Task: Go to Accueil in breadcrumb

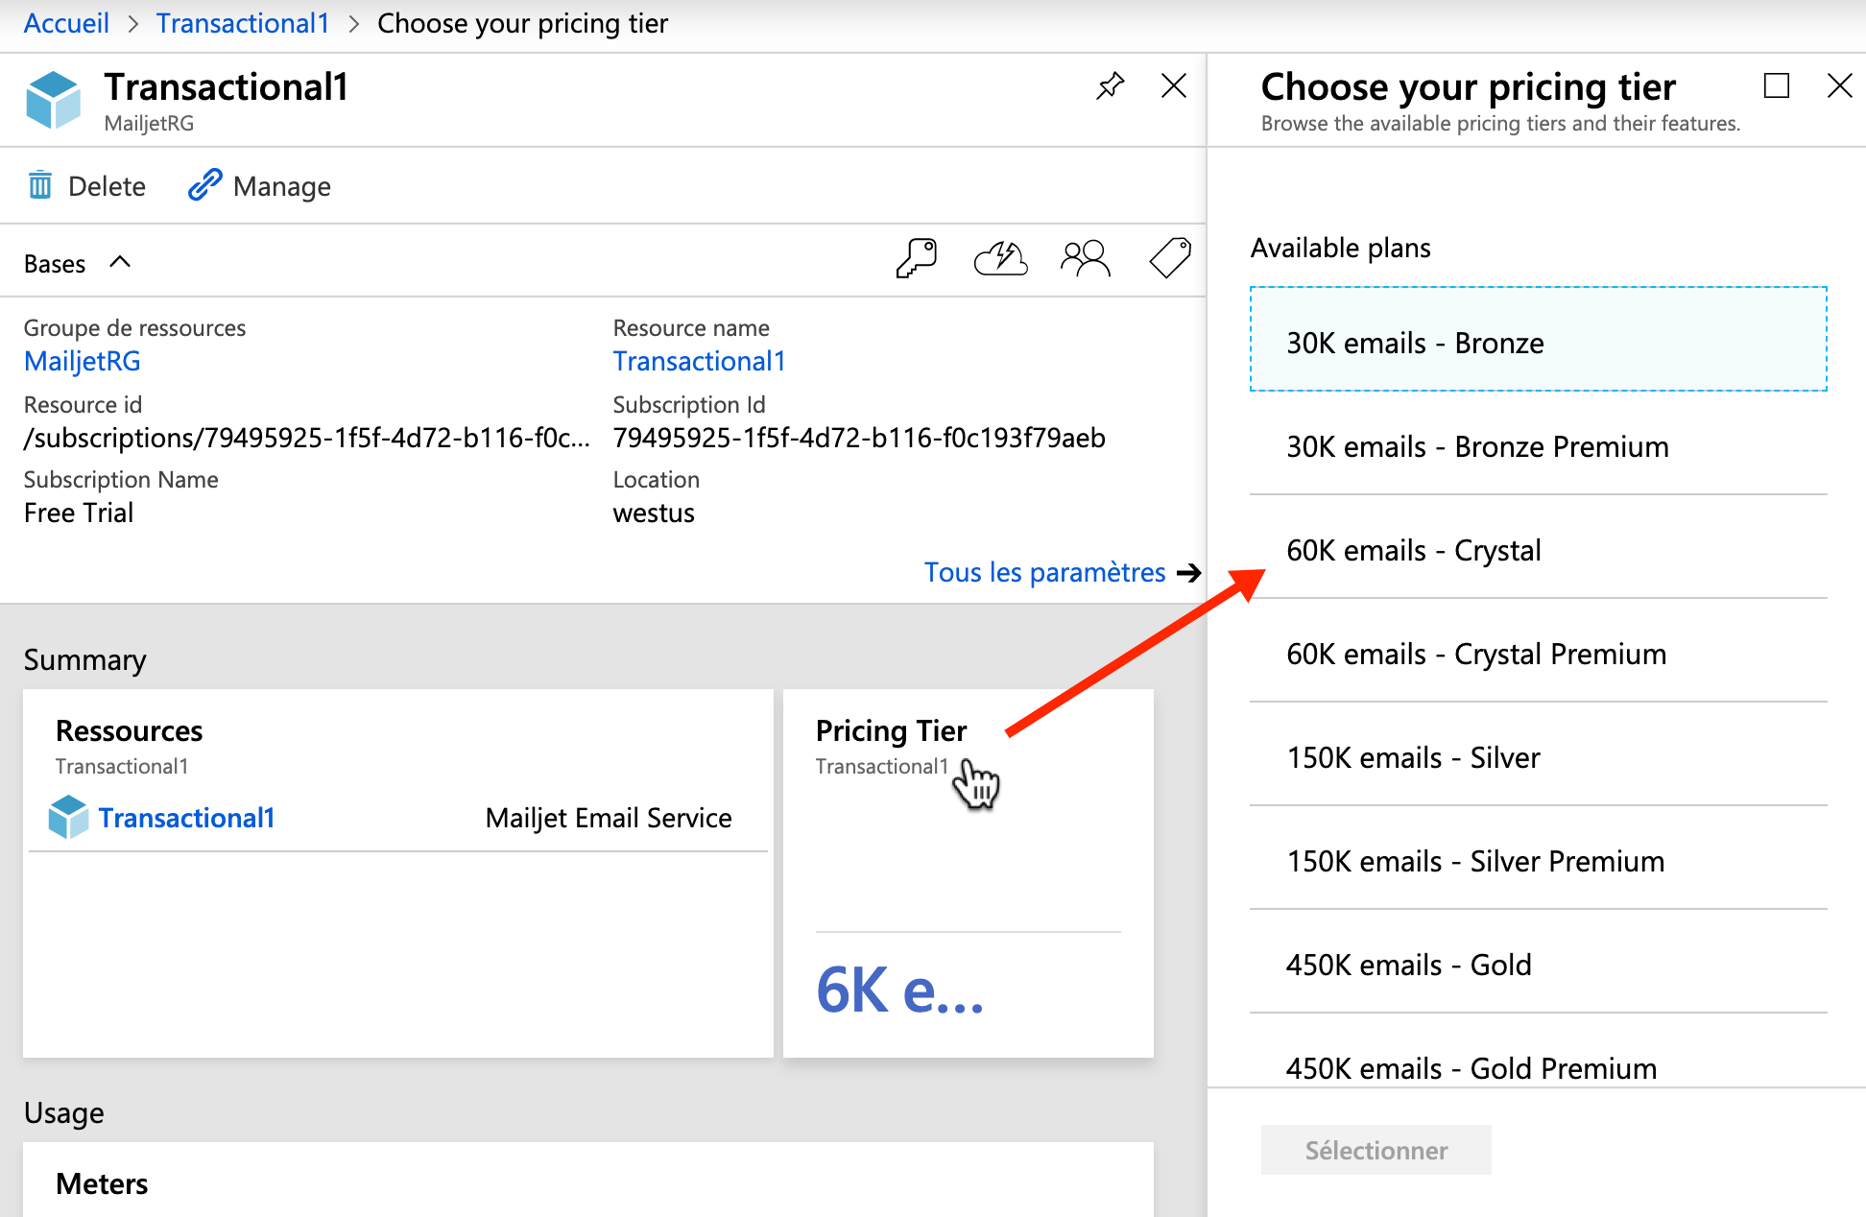Action: [x=66, y=23]
